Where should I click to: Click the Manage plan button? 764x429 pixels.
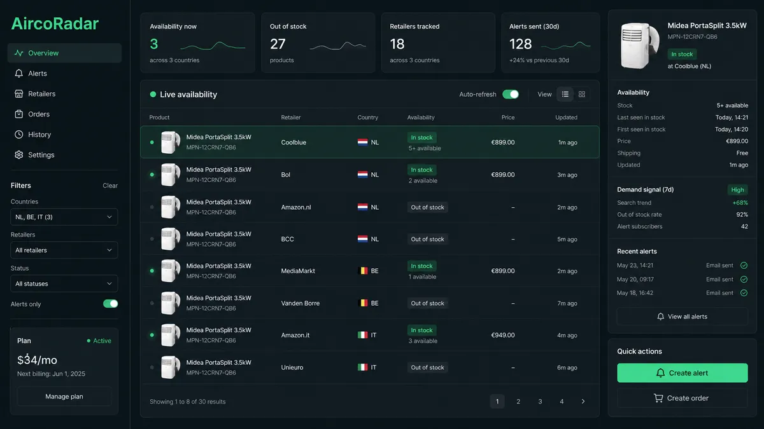tap(64, 397)
